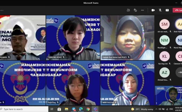Screen dimensions: 182x112
Task: Open the volume control in tray
Action: (160, 109)
